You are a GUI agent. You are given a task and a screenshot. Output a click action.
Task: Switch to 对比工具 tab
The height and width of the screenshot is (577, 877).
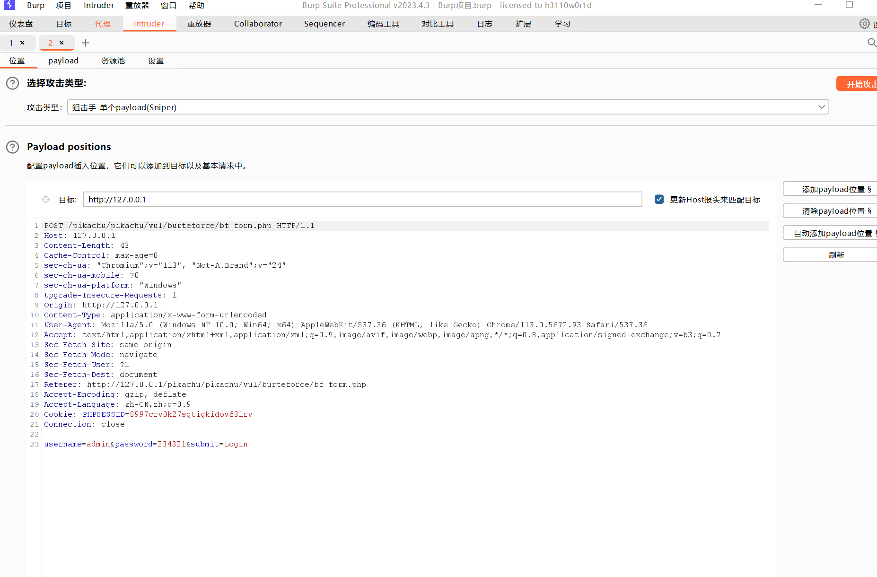click(438, 24)
